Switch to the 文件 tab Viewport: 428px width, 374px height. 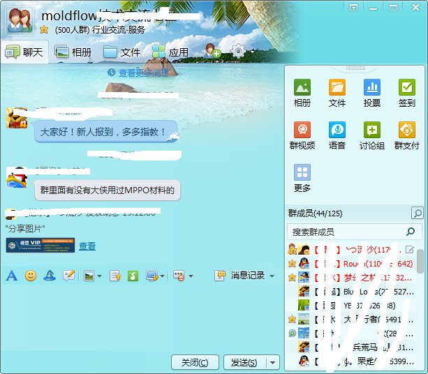click(121, 52)
